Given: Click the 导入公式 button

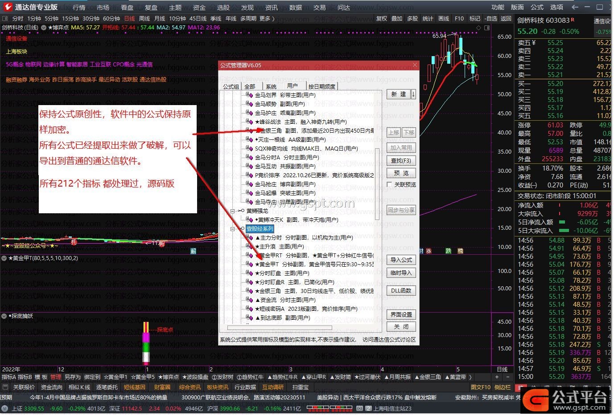Looking at the screenshot, I should pyautogui.click(x=401, y=260).
